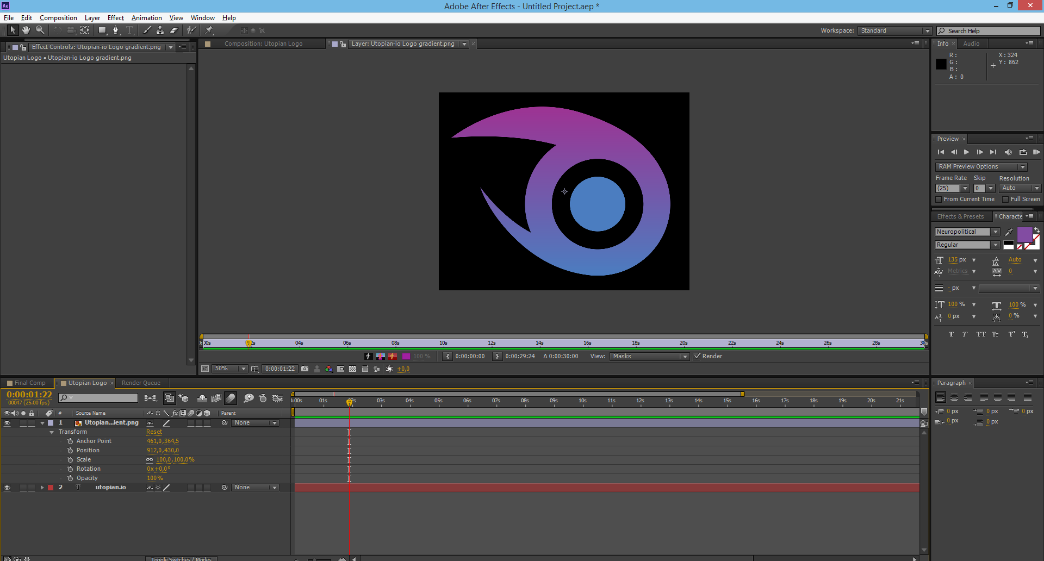Select the Puppet Pin tool
The width and height of the screenshot is (1044, 561).
209,30
